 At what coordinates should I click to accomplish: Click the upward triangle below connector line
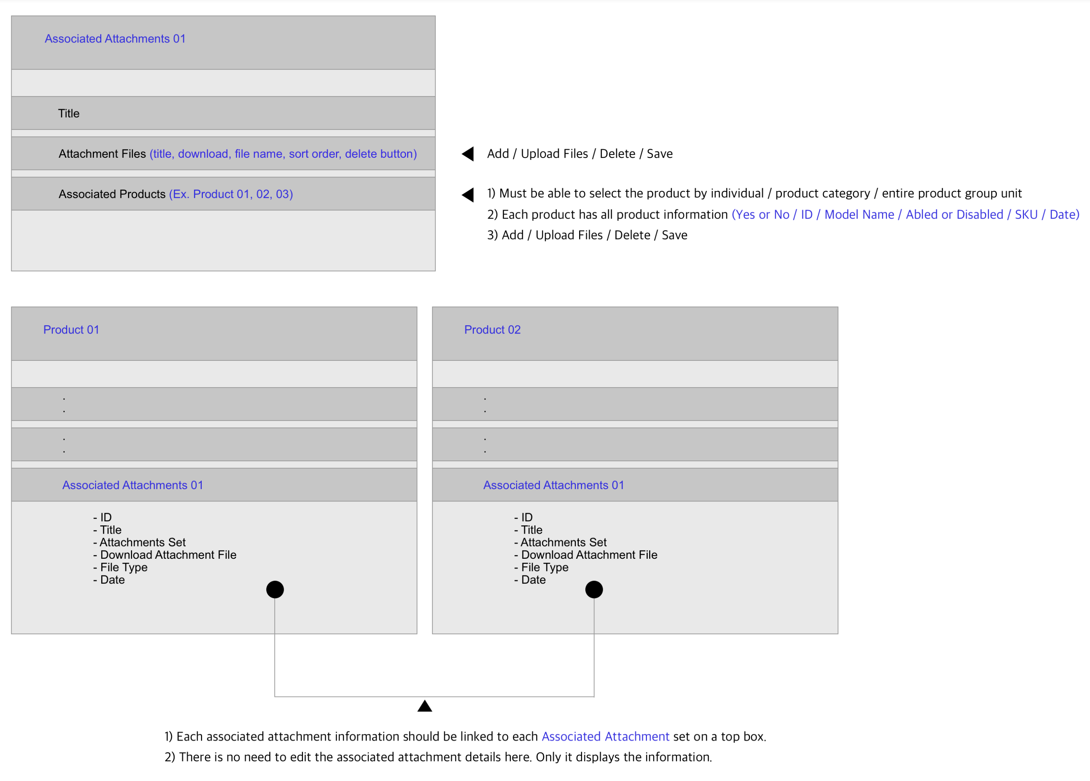425,706
